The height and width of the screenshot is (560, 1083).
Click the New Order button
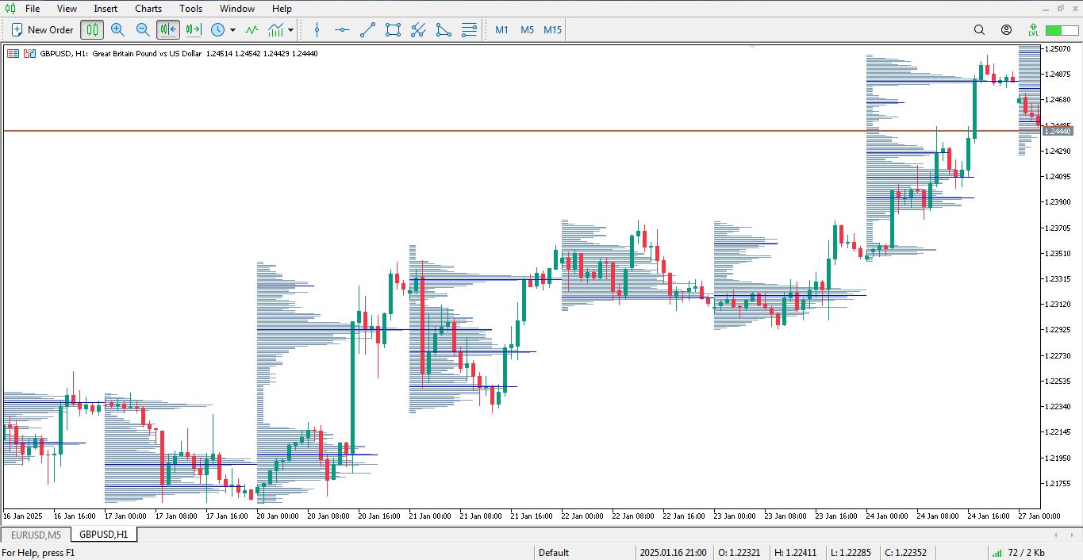[x=43, y=30]
